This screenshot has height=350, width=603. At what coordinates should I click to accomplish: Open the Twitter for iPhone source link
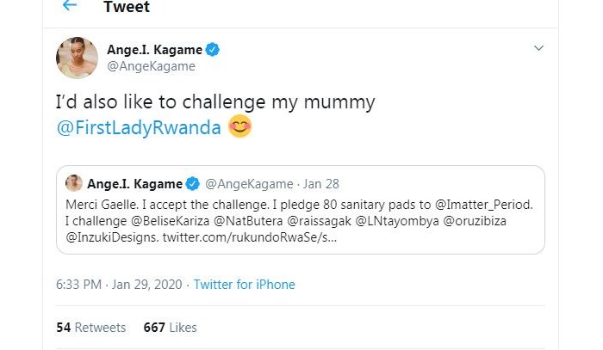coord(245,285)
